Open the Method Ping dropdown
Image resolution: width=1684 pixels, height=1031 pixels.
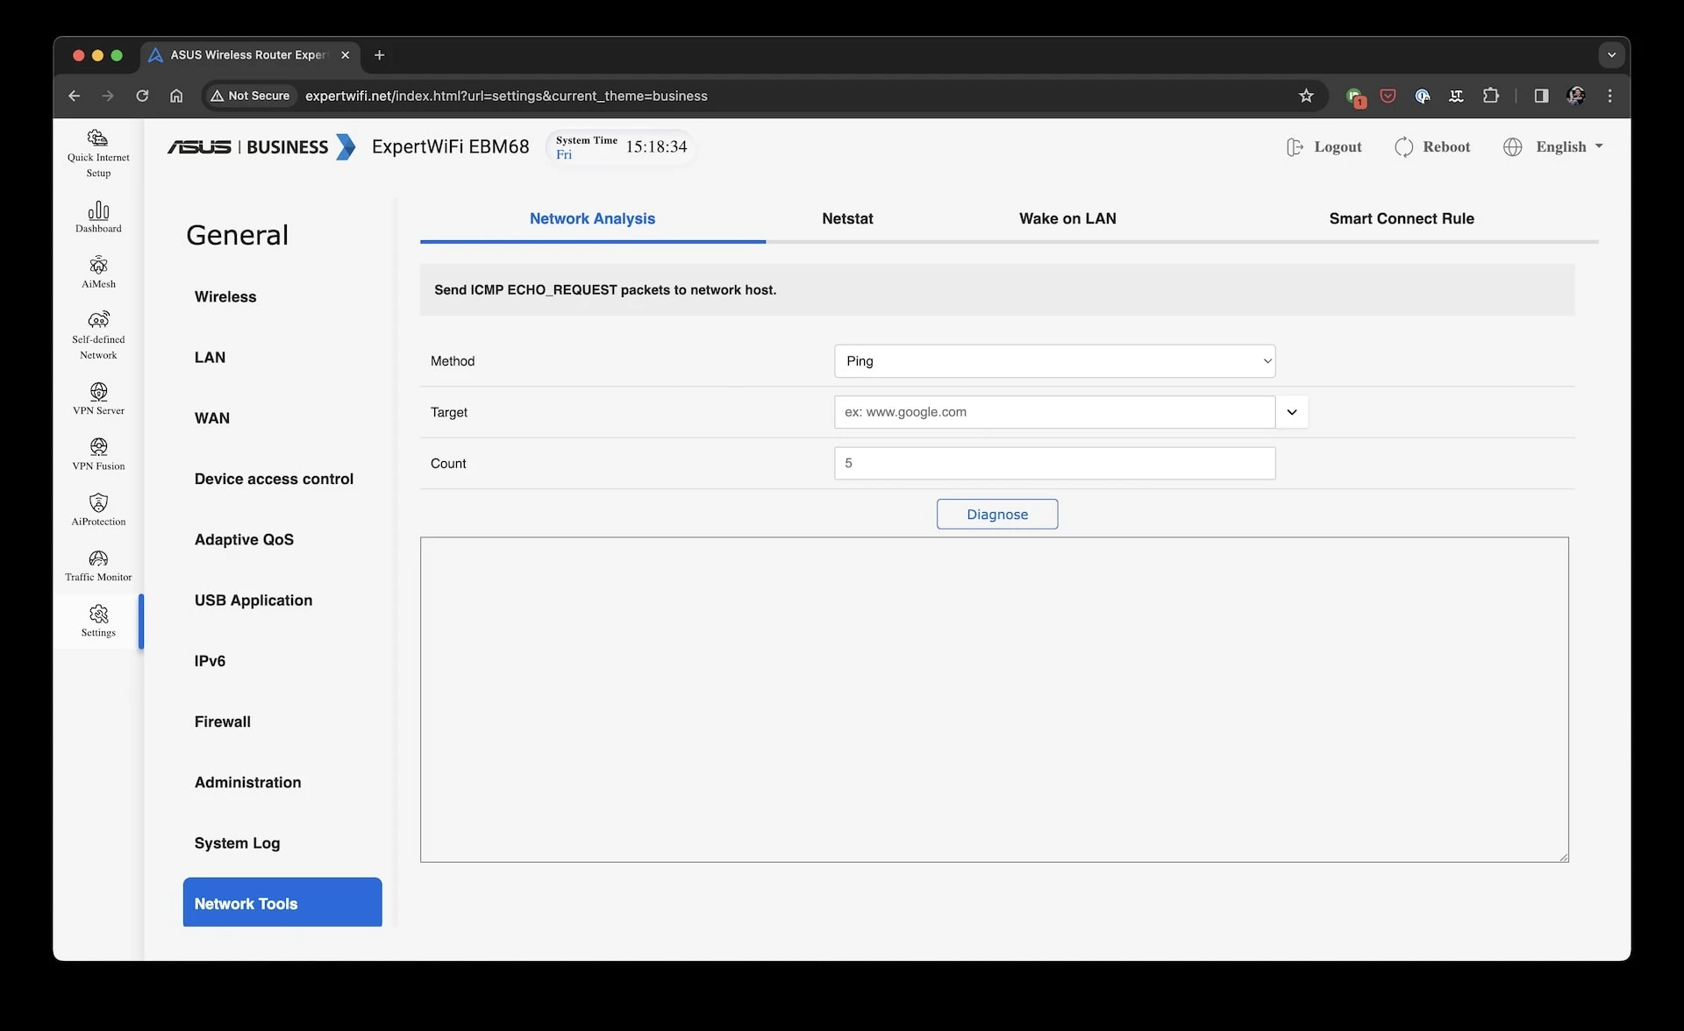[1054, 361]
